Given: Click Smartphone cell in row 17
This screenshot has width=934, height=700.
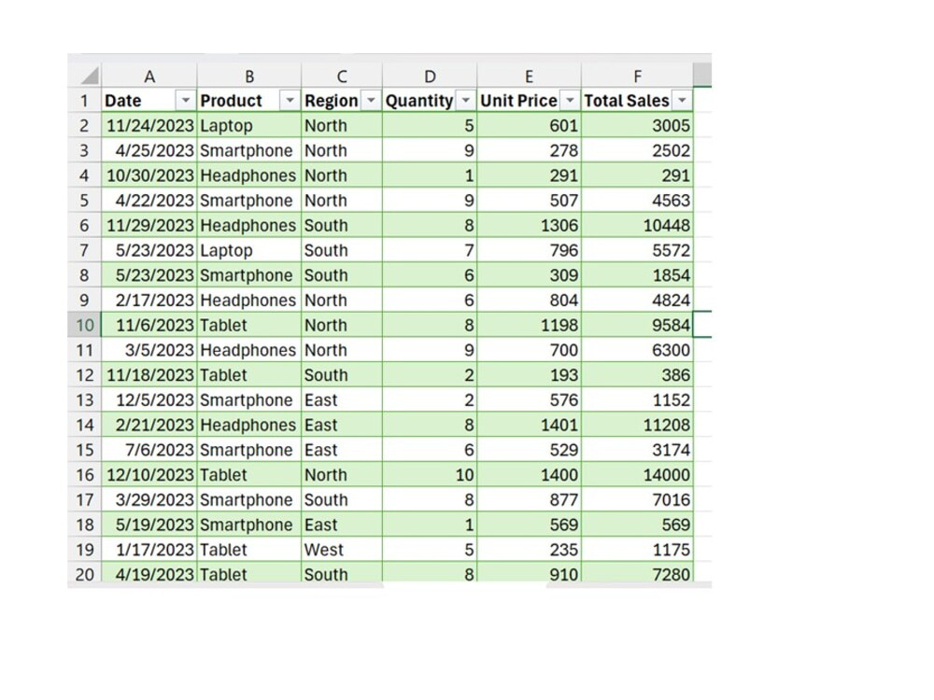Looking at the screenshot, I should point(249,500).
